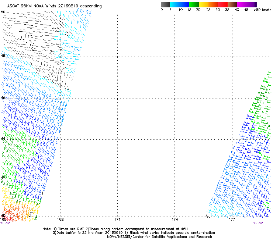
Task: Click the NOAA/NESDIS credit line
Action: [159, 237]
